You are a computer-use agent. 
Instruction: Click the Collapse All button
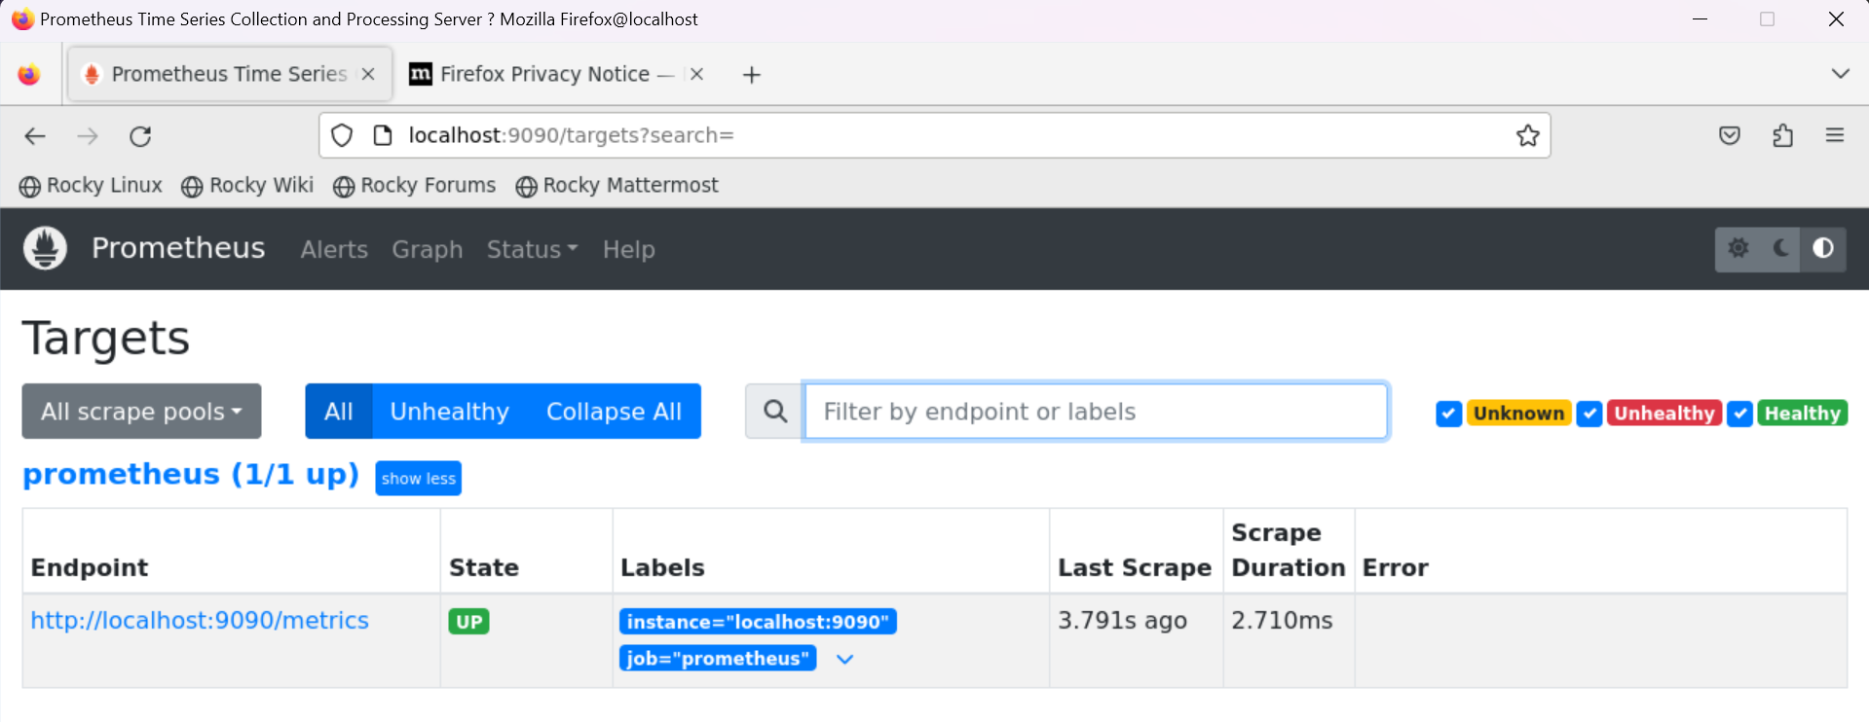[614, 412]
